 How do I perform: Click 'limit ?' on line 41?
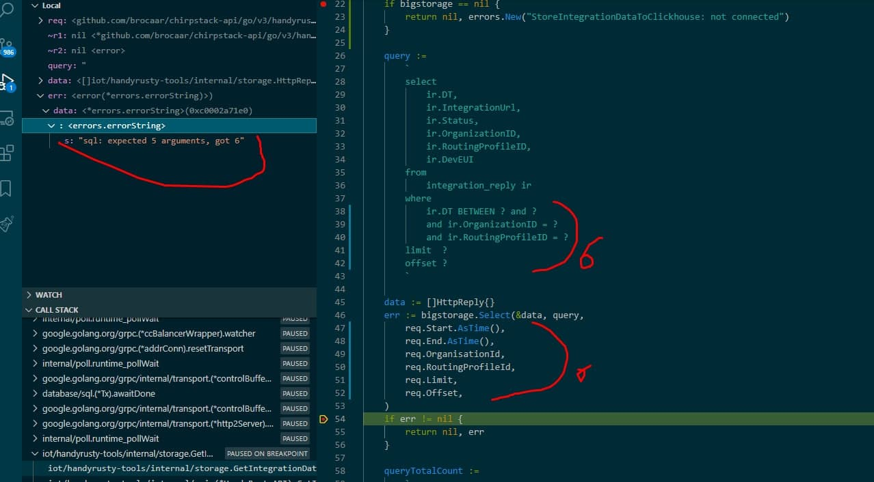tap(426, 251)
